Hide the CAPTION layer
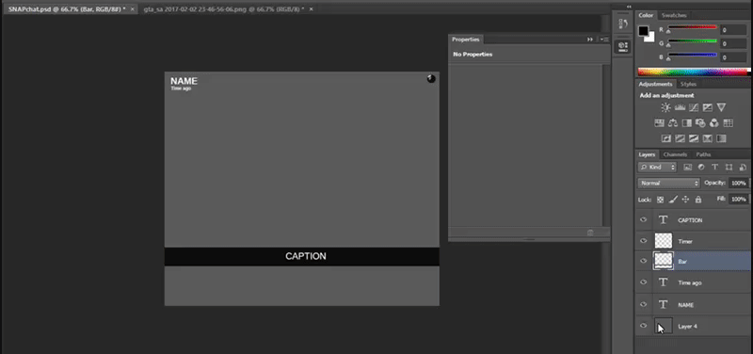This screenshot has width=753, height=354. coord(644,220)
